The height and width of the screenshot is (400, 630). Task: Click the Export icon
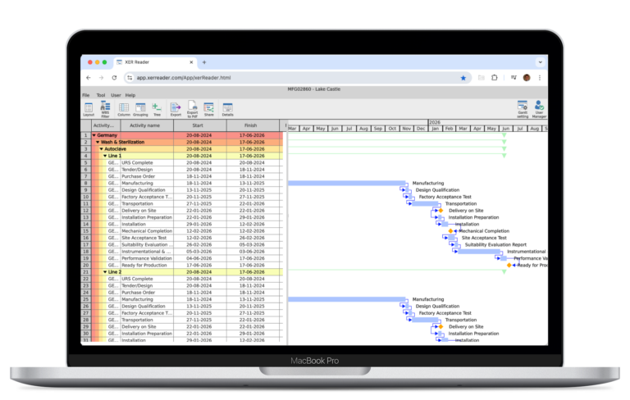(176, 108)
